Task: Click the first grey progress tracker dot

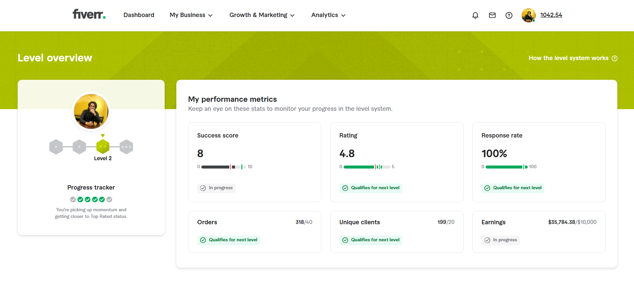Action: pos(73,200)
